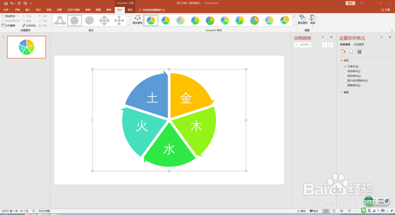Image resolution: width=395 pixels, height=215 pixels.
Task: Switch to the 动画 animations tab
Action: pyautogui.click(x=60, y=10)
